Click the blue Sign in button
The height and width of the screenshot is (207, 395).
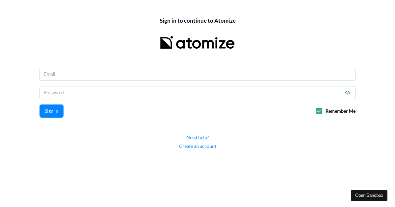click(51, 111)
